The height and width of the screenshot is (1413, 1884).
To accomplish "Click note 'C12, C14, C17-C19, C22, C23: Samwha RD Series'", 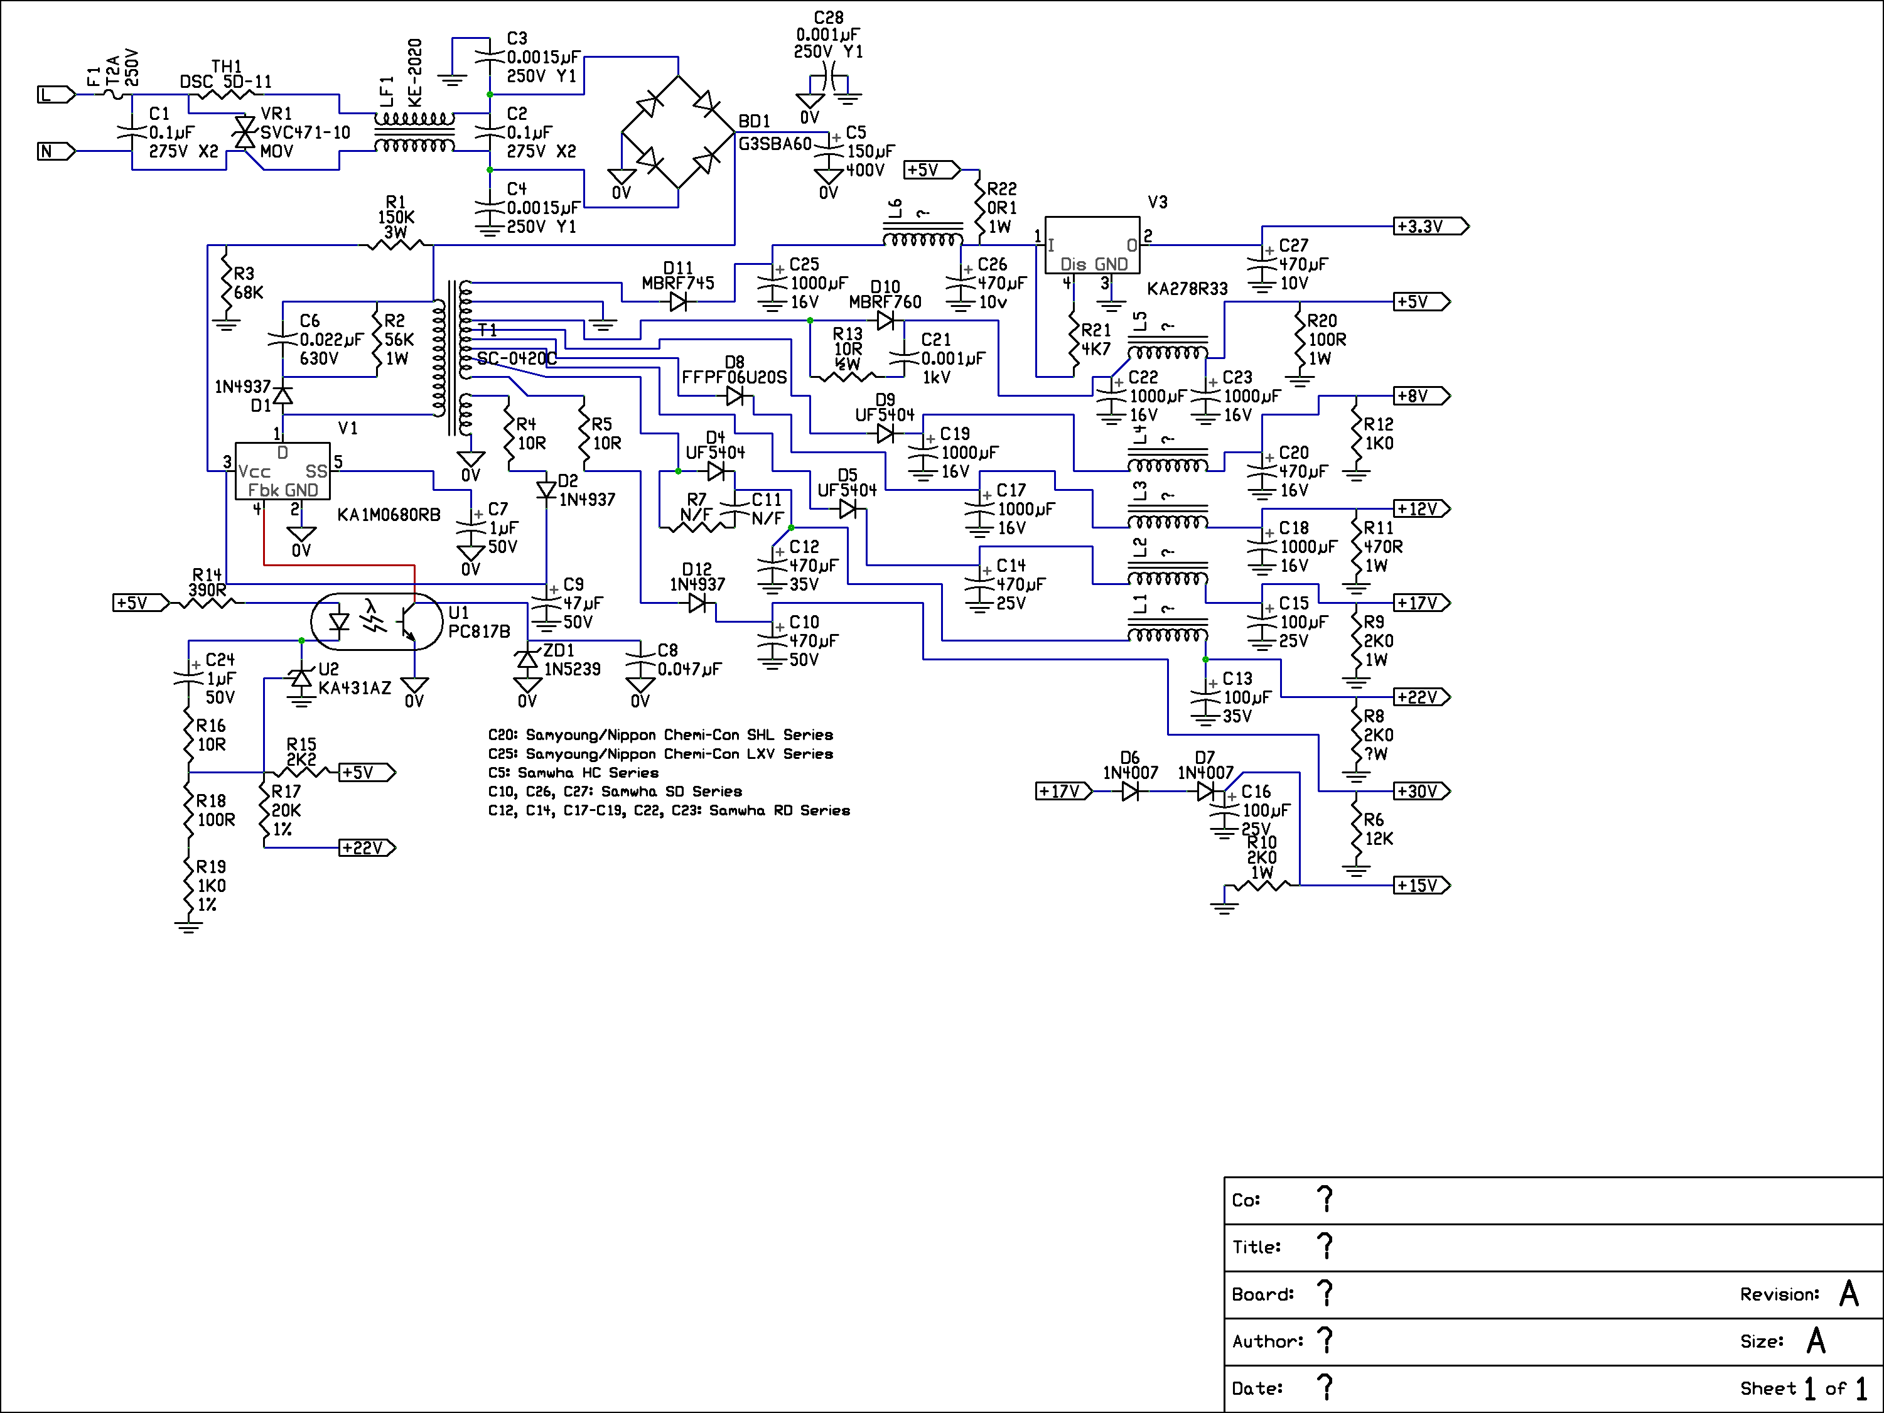I will coord(669,811).
